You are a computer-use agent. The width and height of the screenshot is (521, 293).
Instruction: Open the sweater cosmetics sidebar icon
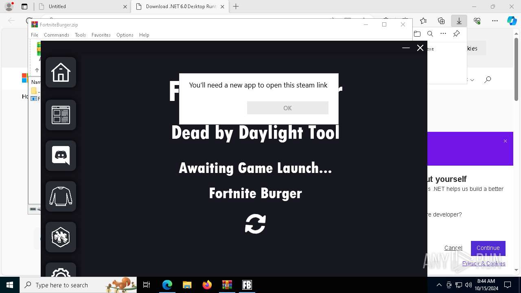click(61, 197)
